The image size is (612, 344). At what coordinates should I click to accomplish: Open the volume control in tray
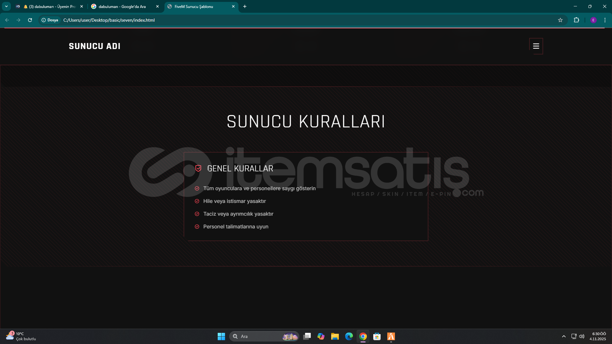(x=582, y=336)
